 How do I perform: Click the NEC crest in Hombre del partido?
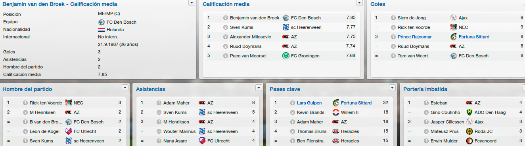(68, 103)
